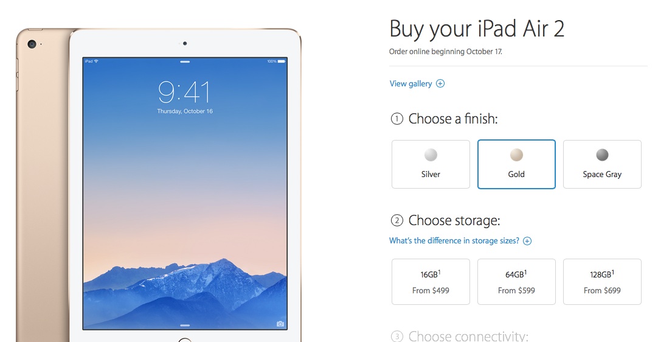Click the step 1 circled number icon
Image resolution: width=658 pixels, height=342 pixels.
397,119
